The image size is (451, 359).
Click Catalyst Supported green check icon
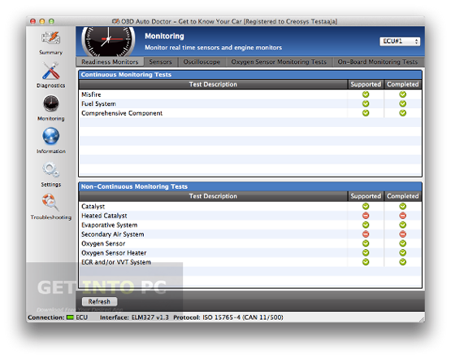[x=366, y=206]
